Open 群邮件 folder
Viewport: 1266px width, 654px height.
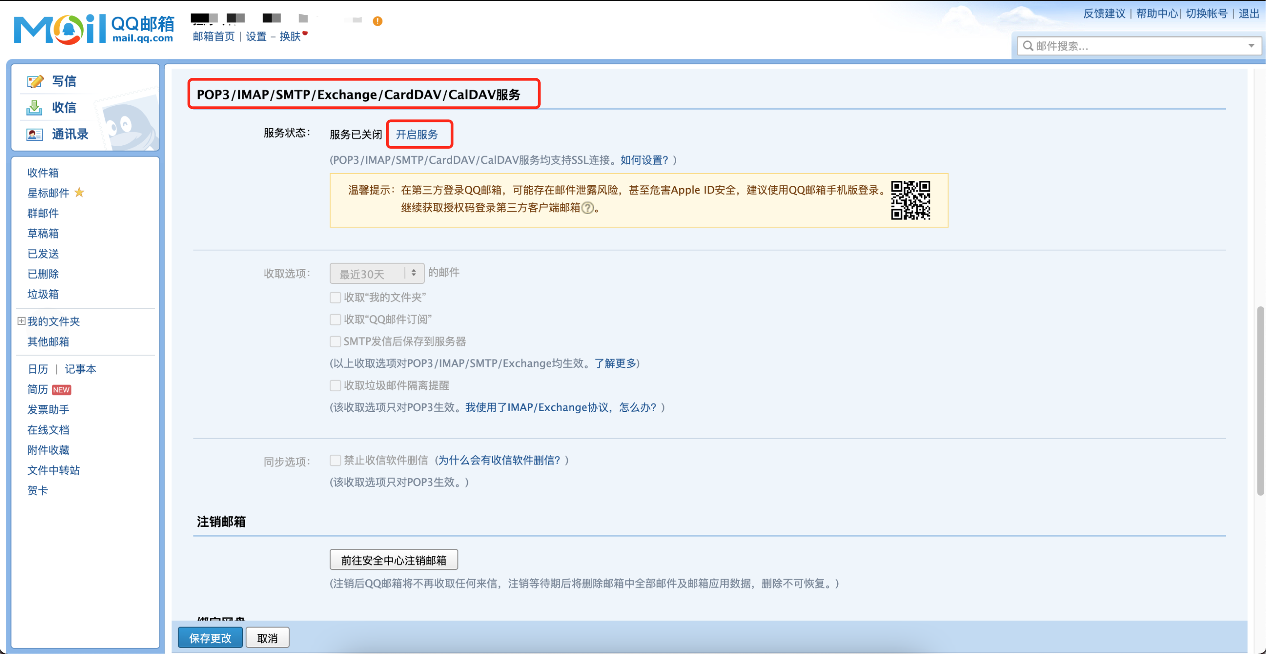click(x=43, y=213)
